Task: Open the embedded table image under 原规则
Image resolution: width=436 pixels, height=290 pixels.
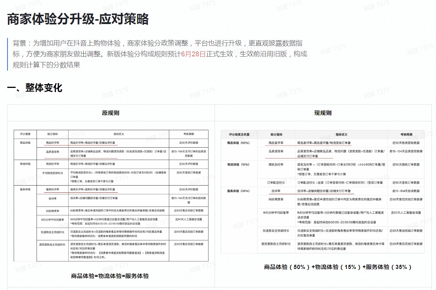Action: [111, 195]
